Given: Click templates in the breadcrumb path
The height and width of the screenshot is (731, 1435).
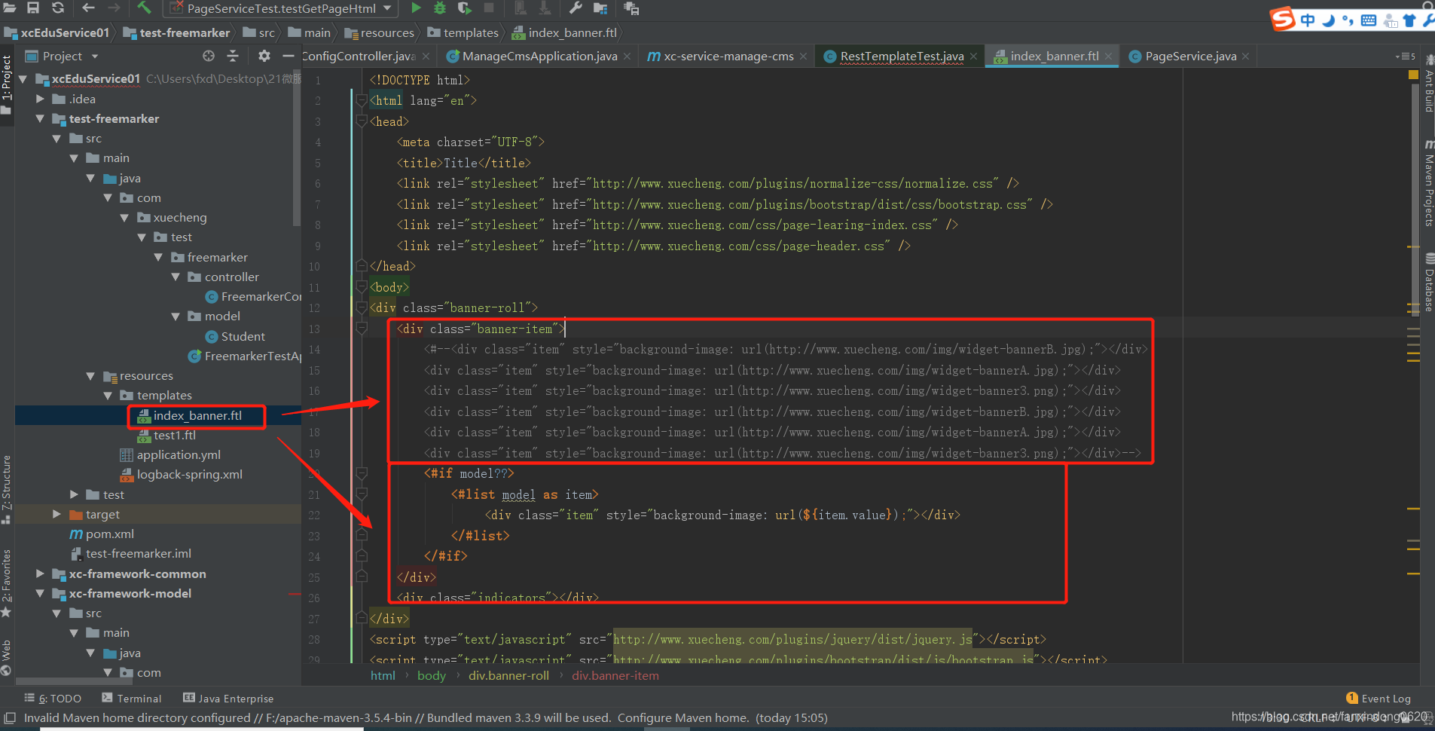Looking at the screenshot, I should [463, 32].
